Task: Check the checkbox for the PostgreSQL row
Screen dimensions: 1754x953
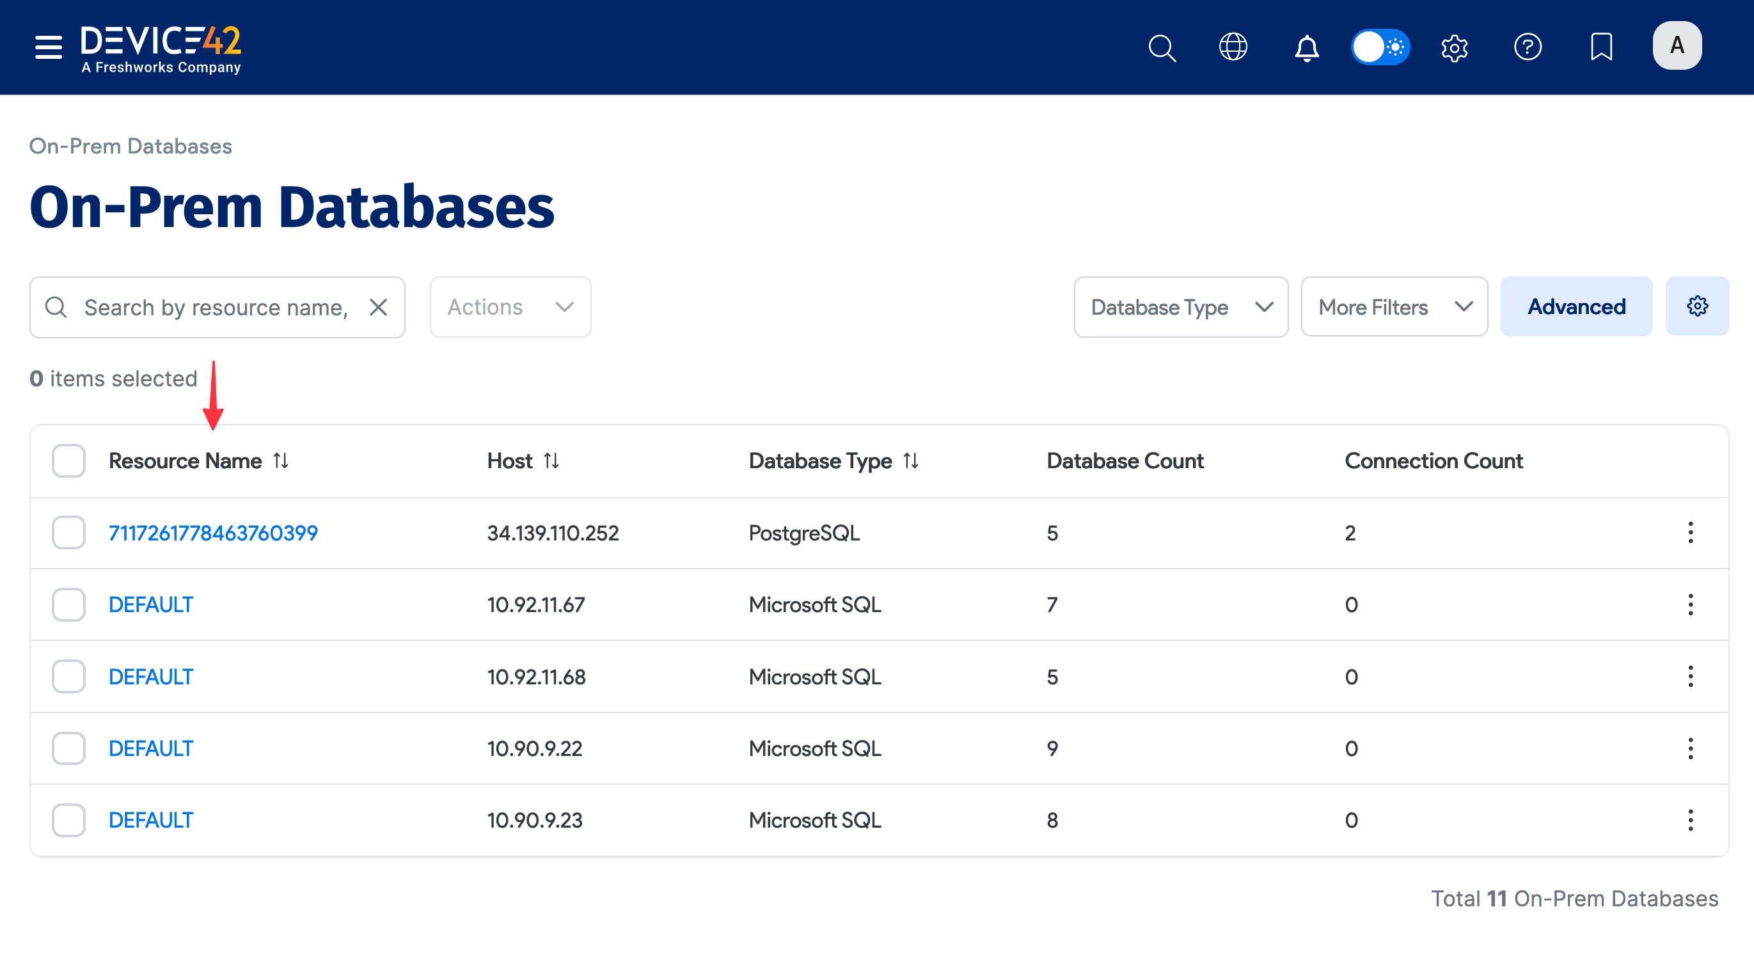Action: click(68, 533)
